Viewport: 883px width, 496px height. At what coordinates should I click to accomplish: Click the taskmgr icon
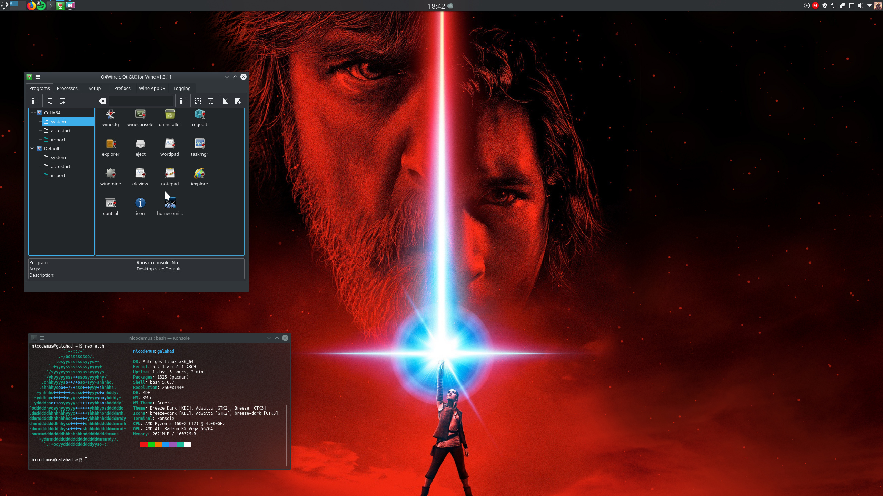pos(199,144)
